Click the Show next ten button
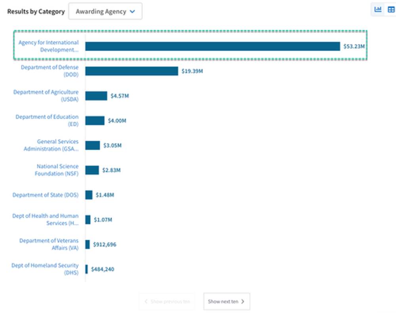The width and height of the screenshot is (396, 313). click(227, 302)
